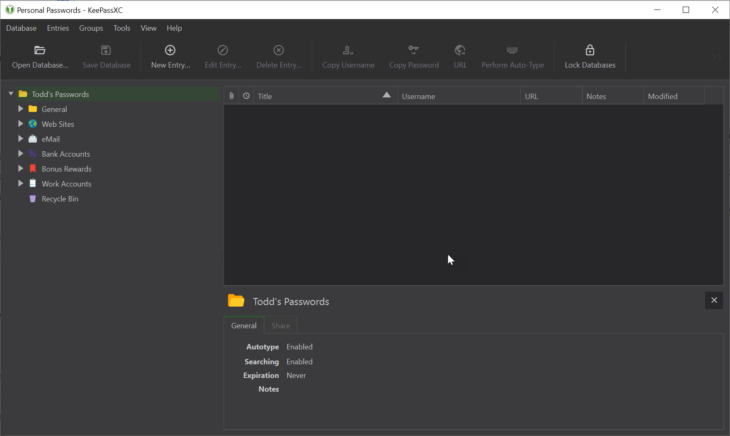This screenshot has height=436, width=730.
Task: Sort entries by Notes column
Action: (x=612, y=96)
